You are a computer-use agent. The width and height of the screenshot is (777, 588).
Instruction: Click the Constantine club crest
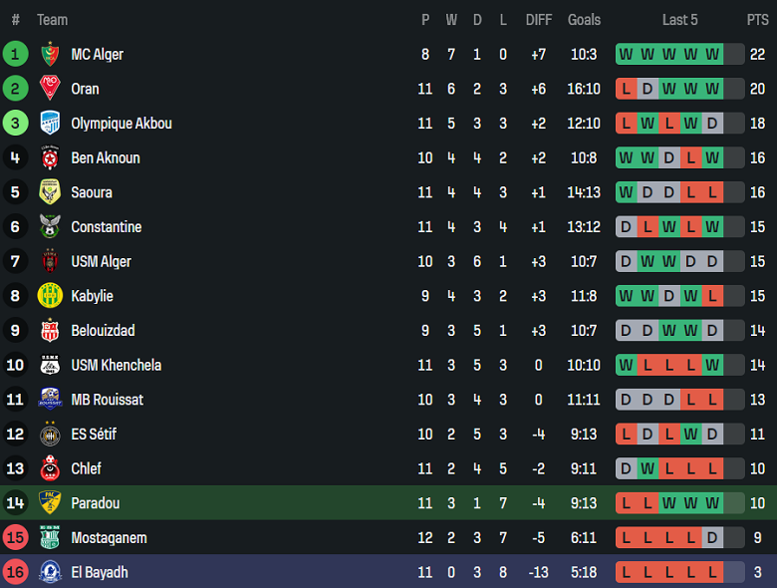click(50, 227)
